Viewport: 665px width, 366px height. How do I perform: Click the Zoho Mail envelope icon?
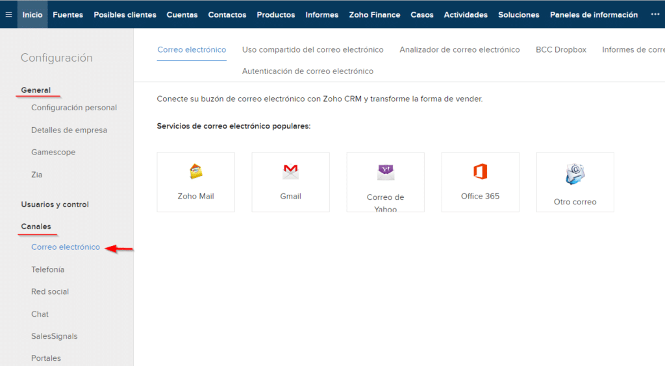pos(196,171)
